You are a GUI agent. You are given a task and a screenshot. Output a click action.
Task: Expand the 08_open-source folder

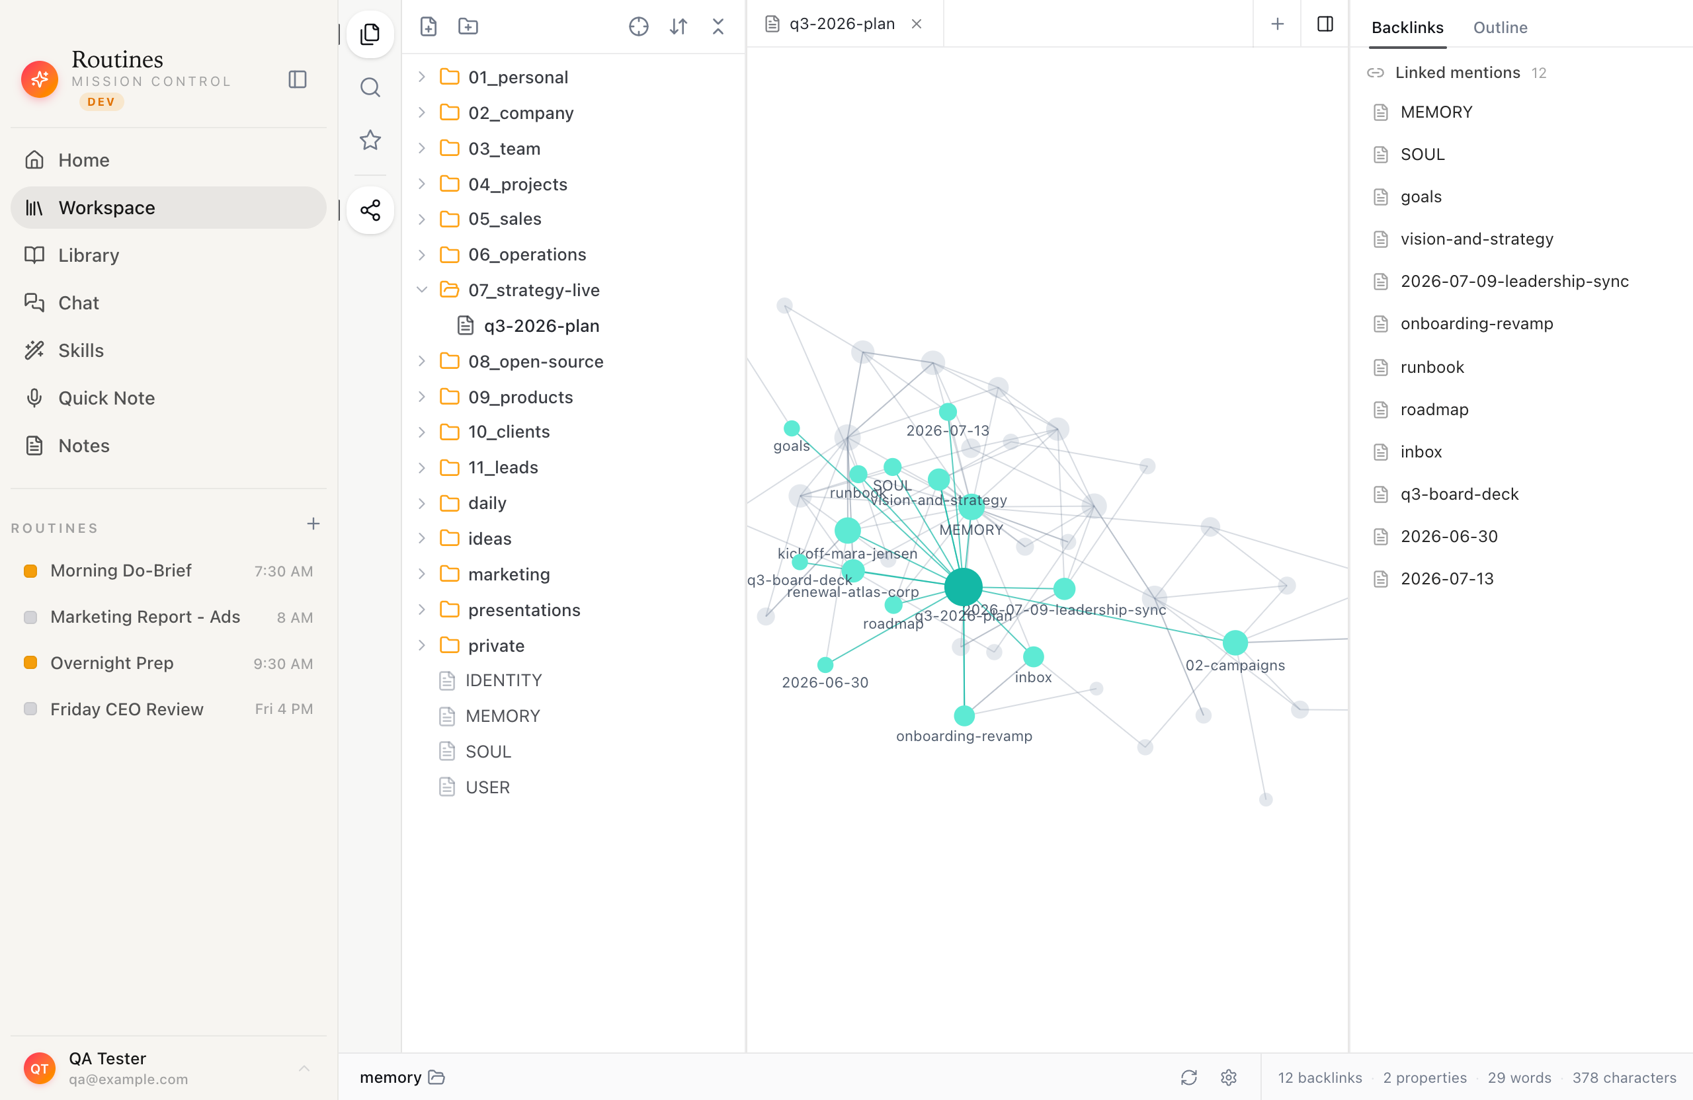click(x=422, y=361)
